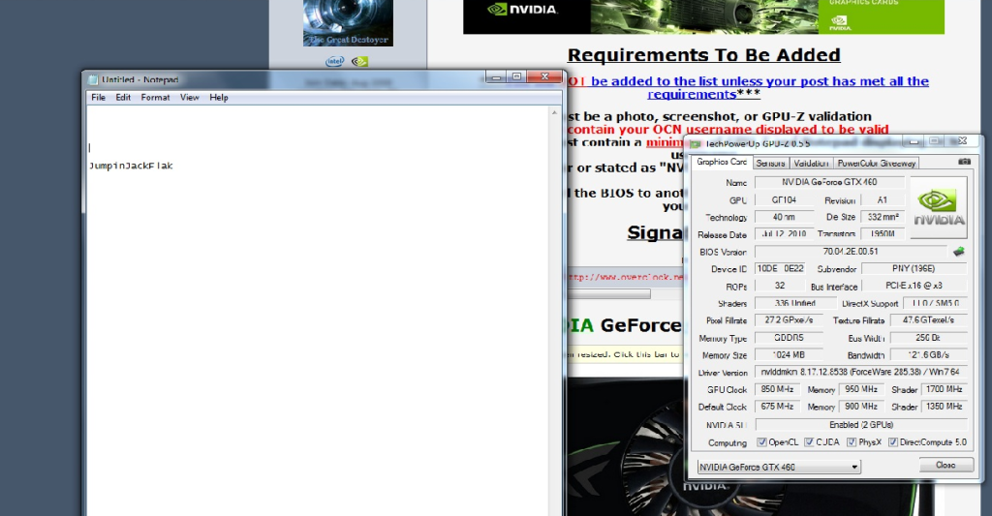
Task: Click the GPU-Z title bar app icon
Action: [696, 144]
